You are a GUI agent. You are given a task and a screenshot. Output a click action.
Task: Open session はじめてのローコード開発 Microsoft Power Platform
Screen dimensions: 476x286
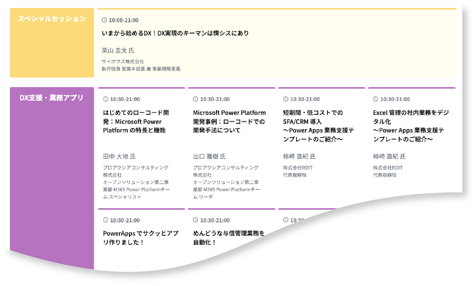pos(136,121)
